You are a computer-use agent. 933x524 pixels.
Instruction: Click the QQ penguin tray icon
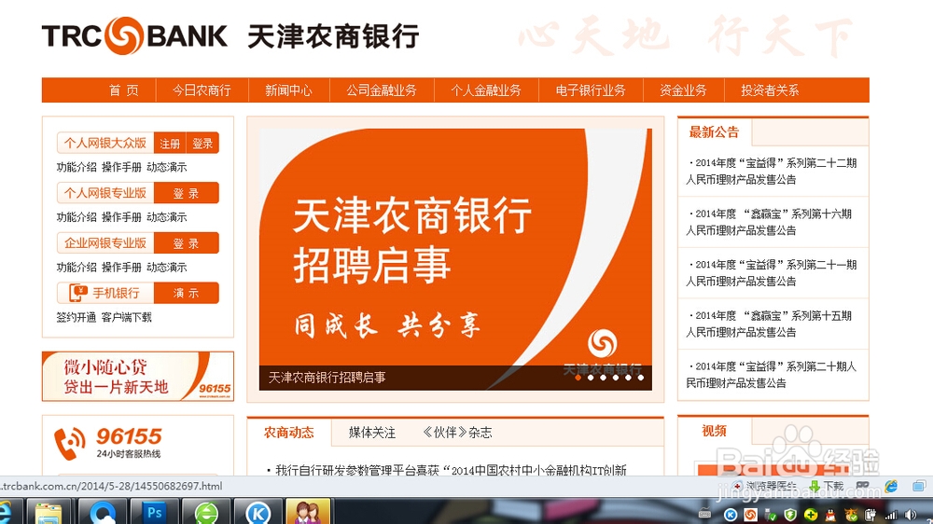[829, 515]
